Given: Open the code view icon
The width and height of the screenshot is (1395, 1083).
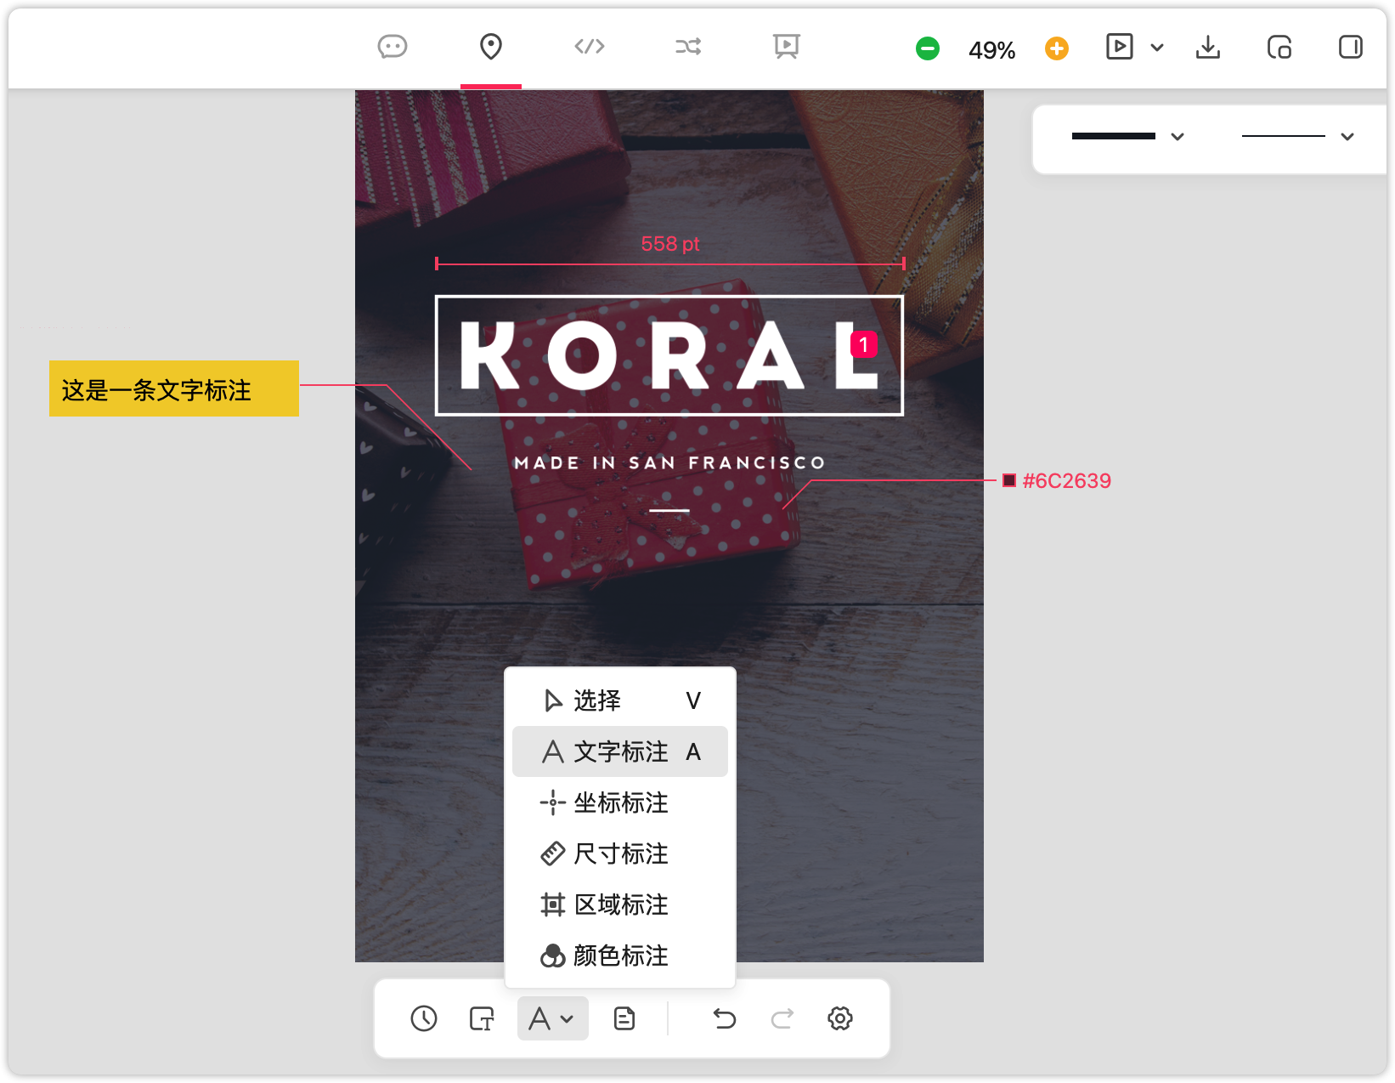Looking at the screenshot, I should click(x=590, y=47).
